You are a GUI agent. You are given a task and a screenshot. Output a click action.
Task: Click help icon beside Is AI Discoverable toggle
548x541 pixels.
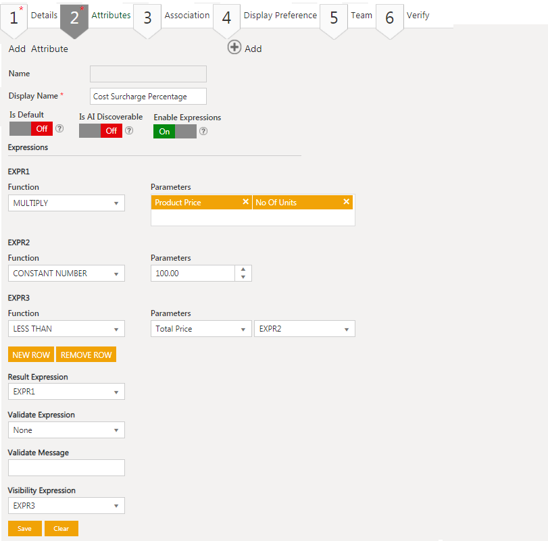(x=129, y=131)
